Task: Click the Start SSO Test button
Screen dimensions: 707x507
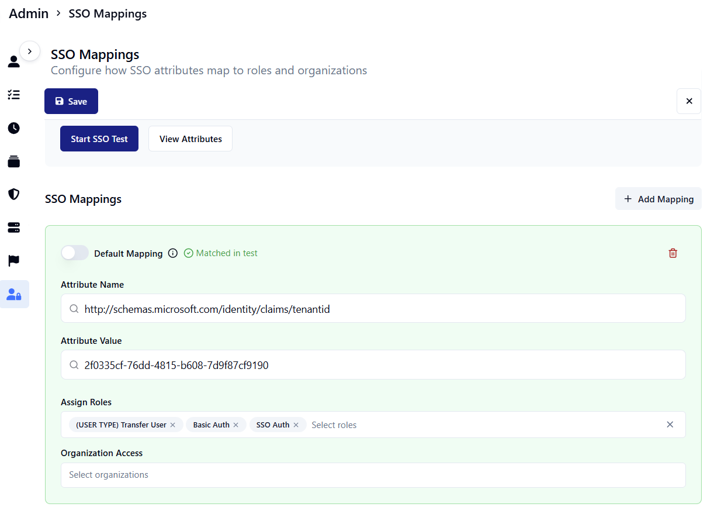Action: [99, 139]
